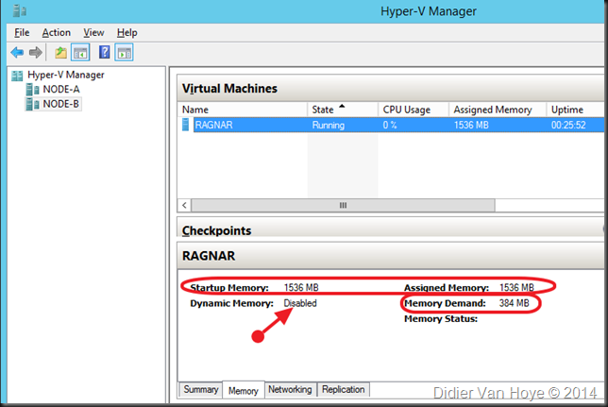This screenshot has height=407, width=608.
Task: Click the horizontal scrollbar thumb
Action: [x=343, y=205]
